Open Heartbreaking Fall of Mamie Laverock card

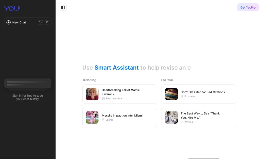pyautogui.click(x=120, y=94)
